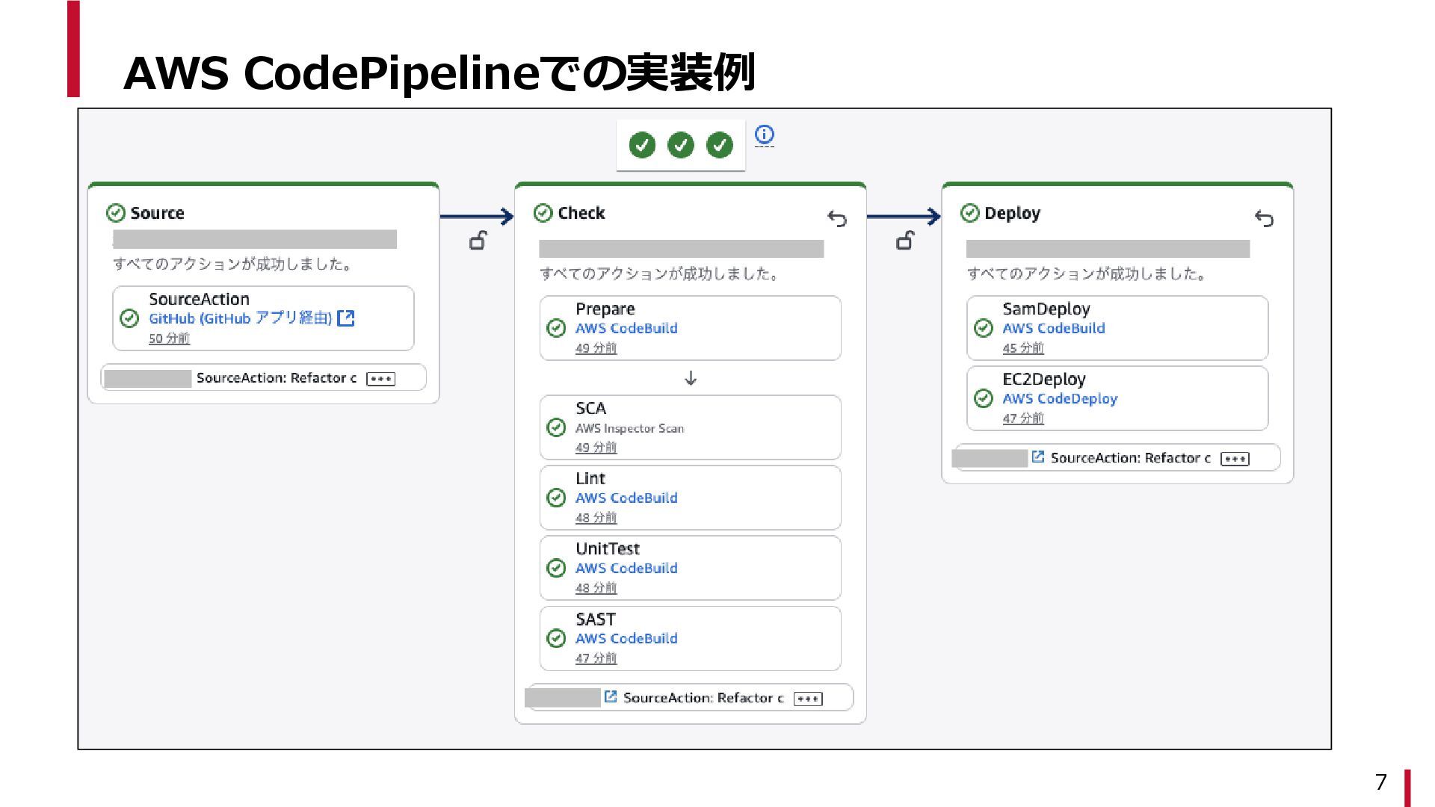Click the info icon beside the execution checkmarks
This screenshot has height=807, width=1435.
click(x=764, y=134)
